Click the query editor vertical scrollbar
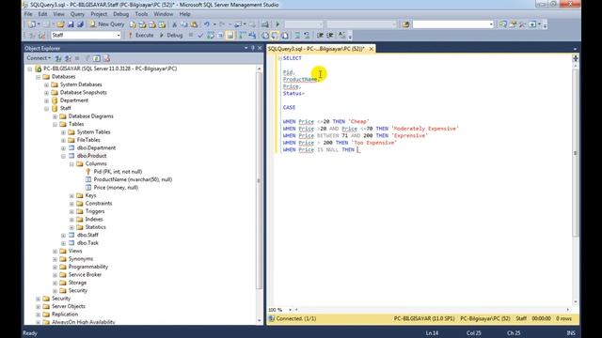 coord(575,184)
